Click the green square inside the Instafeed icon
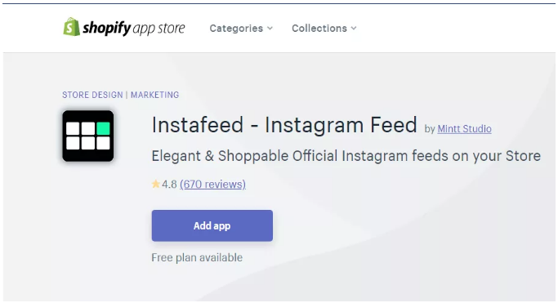The width and height of the screenshot is (558, 303). pos(103,128)
